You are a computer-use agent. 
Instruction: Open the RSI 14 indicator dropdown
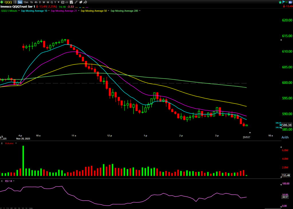pyautogui.click(x=13, y=181)
